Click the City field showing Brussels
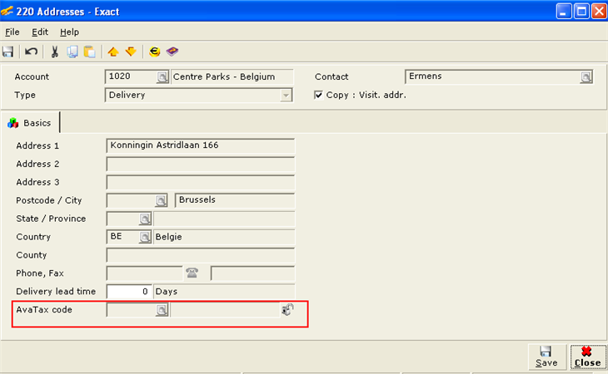The width and height of the screenshot is (608, 374). [x=235, y=200]
